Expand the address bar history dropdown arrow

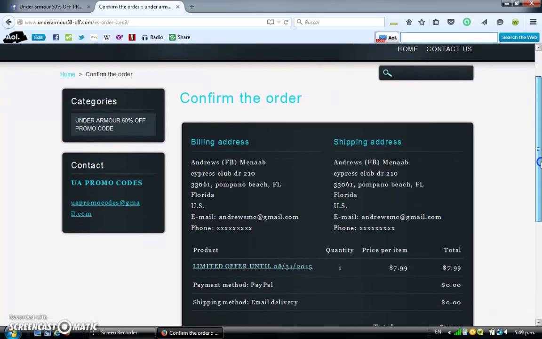[279, 22]
